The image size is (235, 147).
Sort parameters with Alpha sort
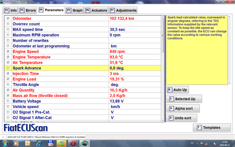click(183, 108)
